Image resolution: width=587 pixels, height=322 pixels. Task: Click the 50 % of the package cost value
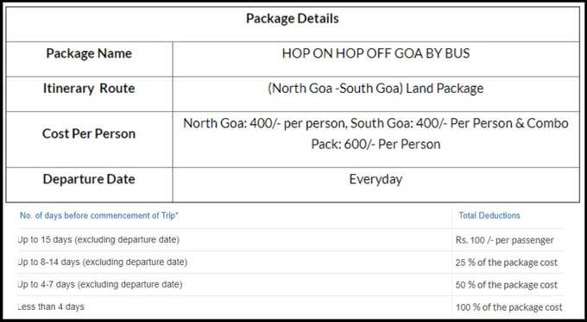(x=507, y=285)
